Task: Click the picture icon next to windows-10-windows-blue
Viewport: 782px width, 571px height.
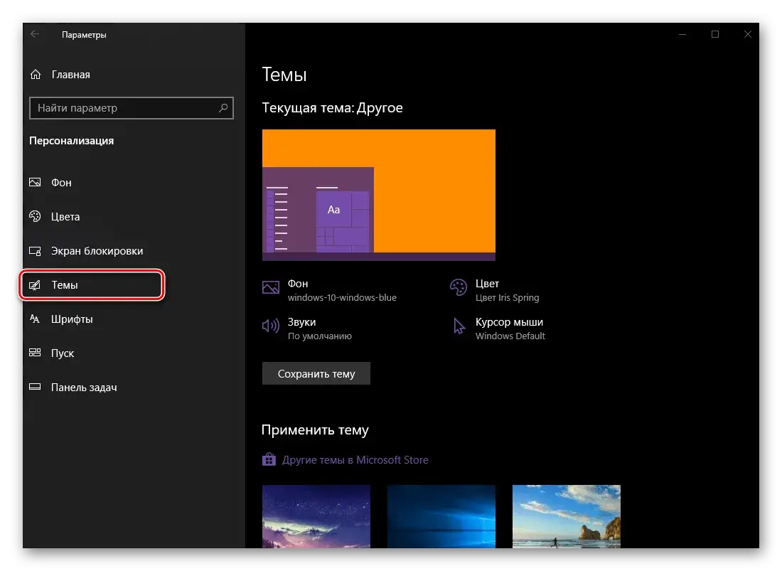Action: click(271, 287)
